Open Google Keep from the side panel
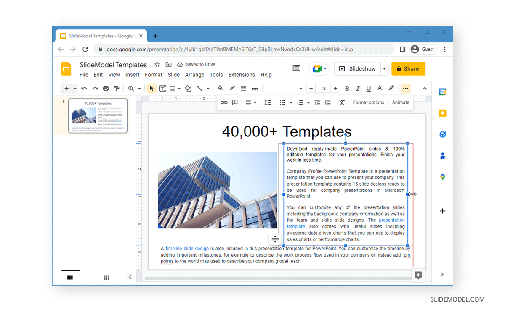 pos(442,113)
